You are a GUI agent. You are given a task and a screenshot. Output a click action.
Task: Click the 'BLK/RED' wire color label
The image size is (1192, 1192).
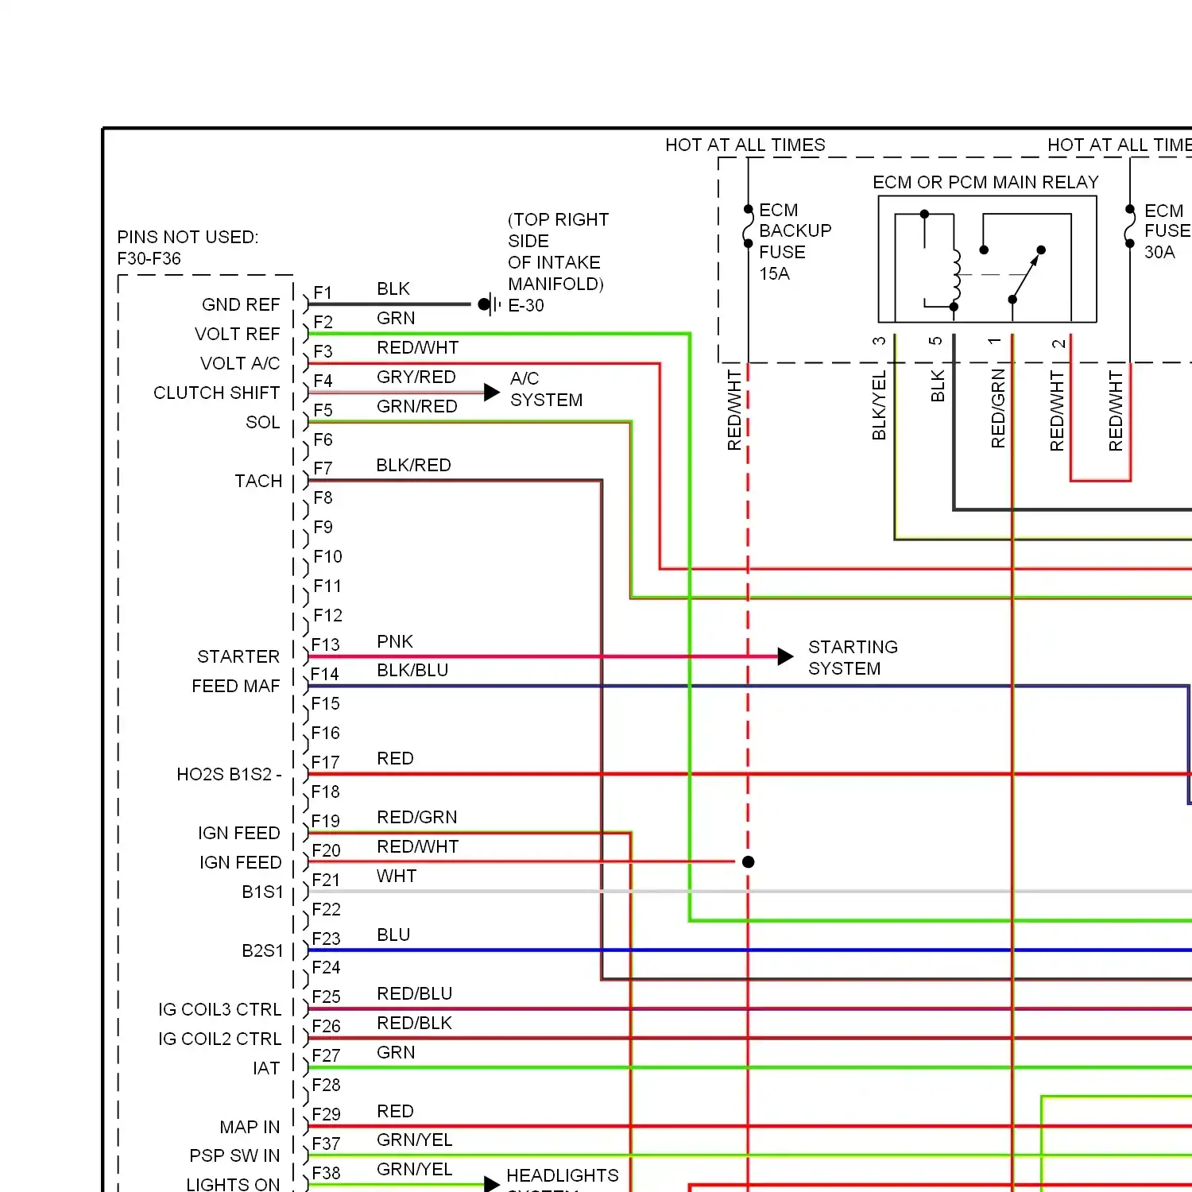(413, 465)
